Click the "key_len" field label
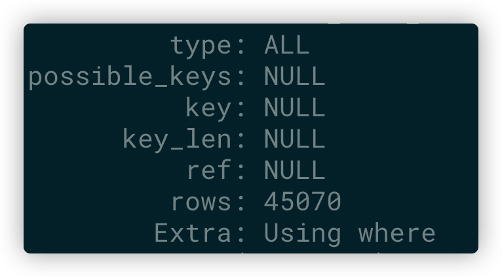502x277 pixels. (x=177, y=139)
